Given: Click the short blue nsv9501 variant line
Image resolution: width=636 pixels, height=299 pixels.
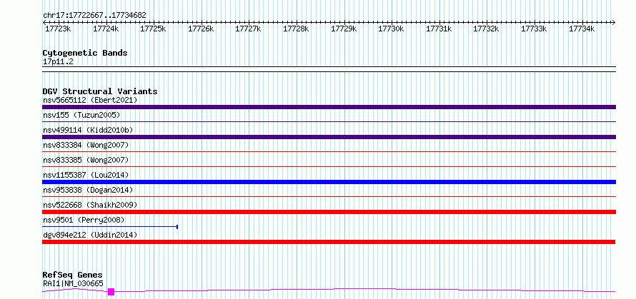Looking at the screenshot, I should click(110, 227).
